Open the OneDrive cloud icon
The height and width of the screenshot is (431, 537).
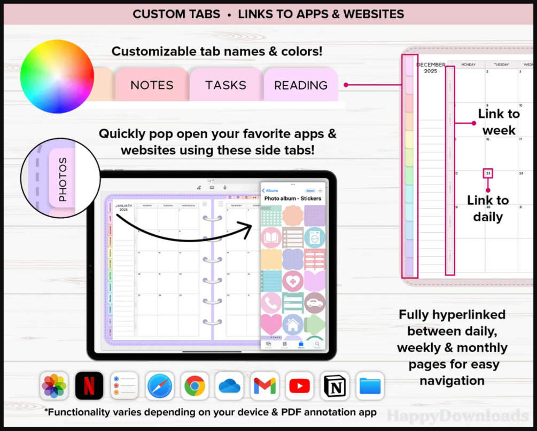[x=229, y=386]
